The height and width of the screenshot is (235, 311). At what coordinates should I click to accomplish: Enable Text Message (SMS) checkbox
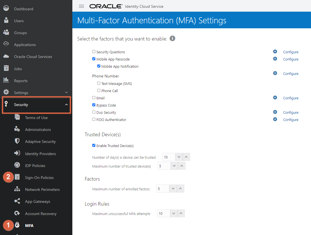coord(99,83)
